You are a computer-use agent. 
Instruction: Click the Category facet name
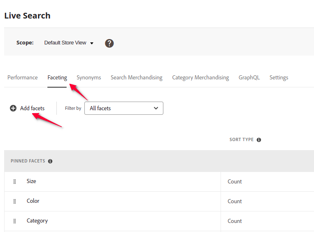[37, 221]
